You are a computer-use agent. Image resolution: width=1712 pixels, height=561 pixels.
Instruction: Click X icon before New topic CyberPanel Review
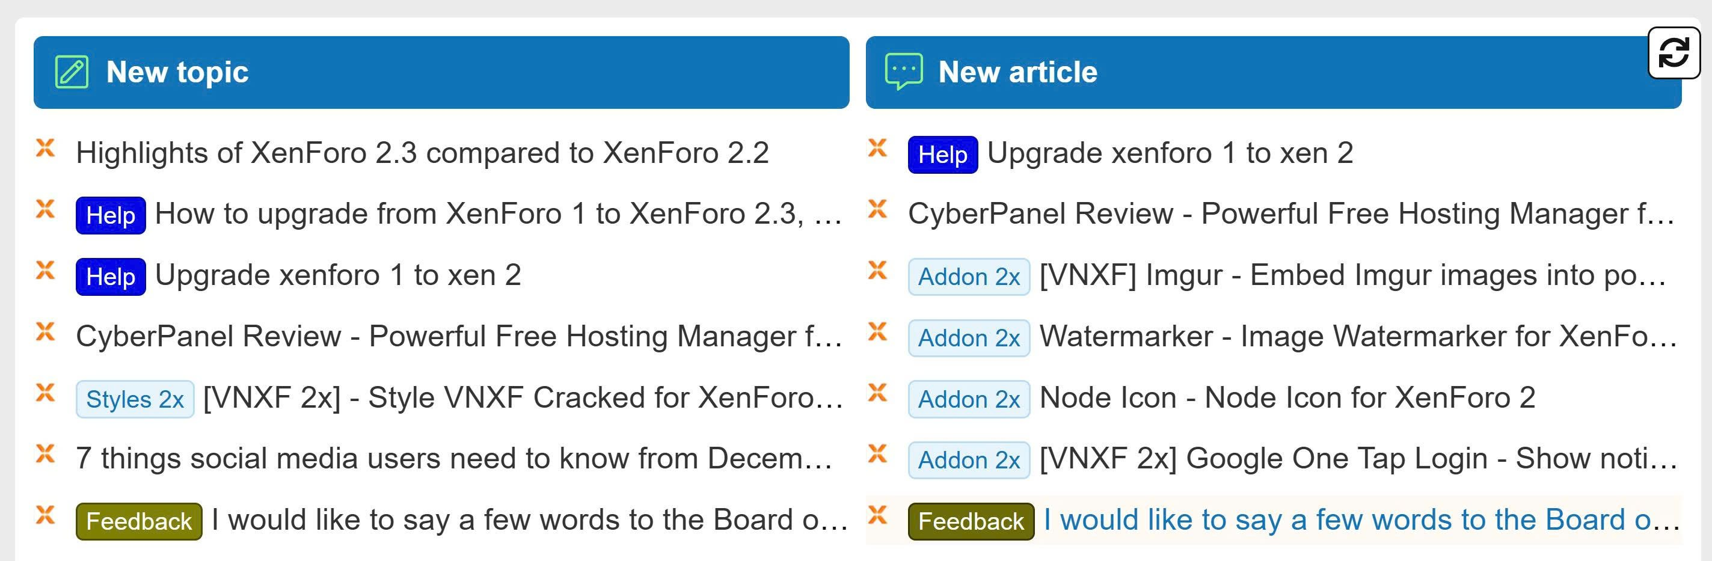click(45, 331)
